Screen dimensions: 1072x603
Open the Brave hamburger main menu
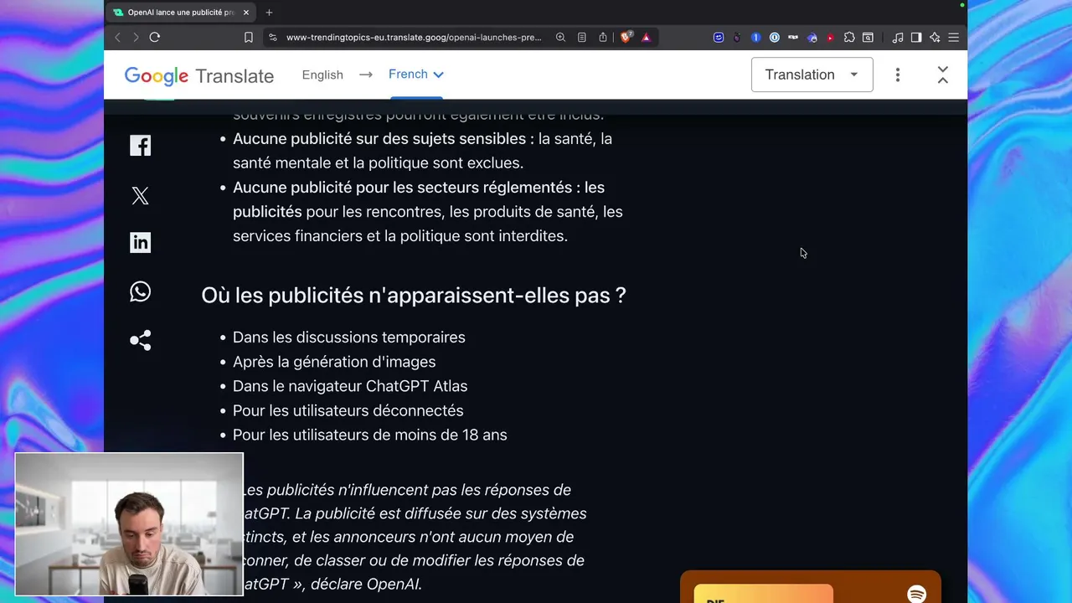click(953, 37)
